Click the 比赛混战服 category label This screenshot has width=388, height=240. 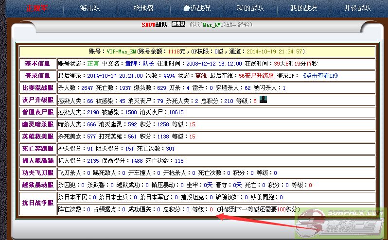(x=37, y=88)
